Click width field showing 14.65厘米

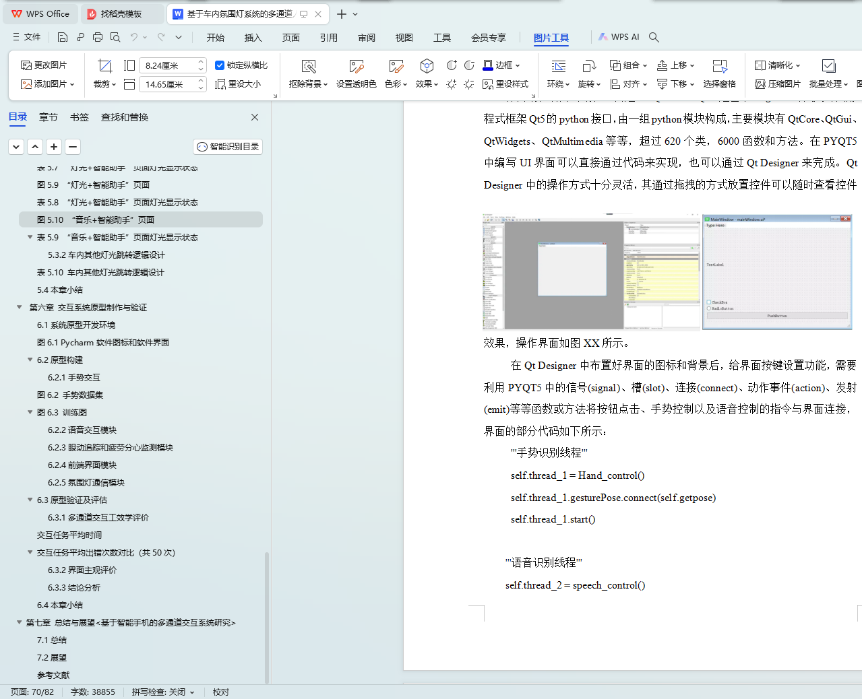click(173, 84)
